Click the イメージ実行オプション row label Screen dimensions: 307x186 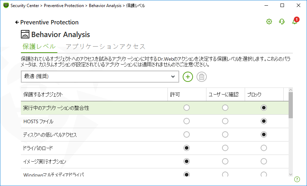point(45,162)
